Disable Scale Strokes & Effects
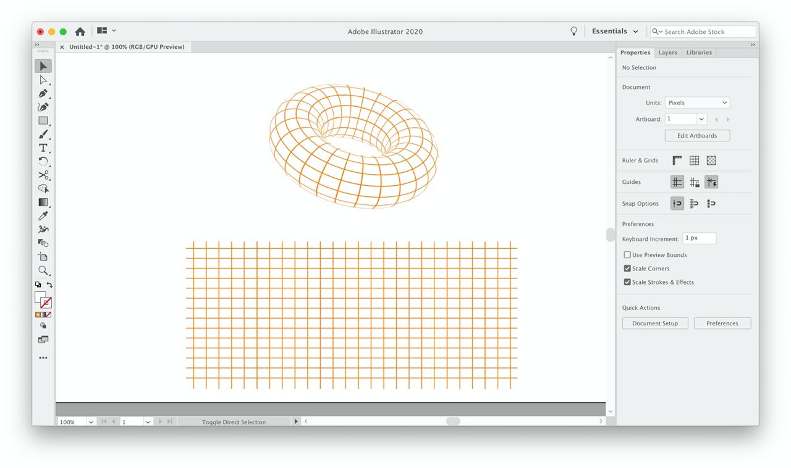The image size is (791, 468). 627,282
